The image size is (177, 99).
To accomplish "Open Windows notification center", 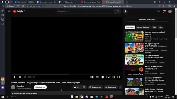I will pyautogui.click(x=173, y=97).
